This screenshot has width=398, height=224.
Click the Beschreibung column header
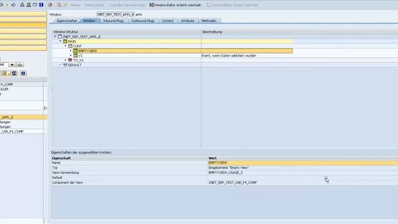pos(247,32)
